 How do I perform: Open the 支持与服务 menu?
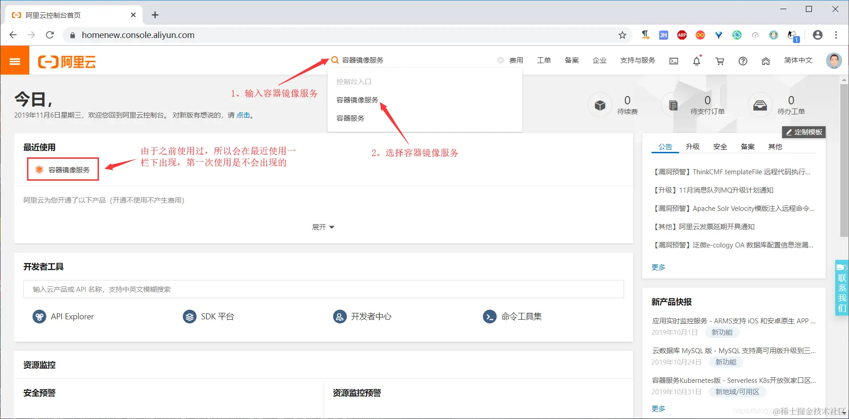coord(637,60)
